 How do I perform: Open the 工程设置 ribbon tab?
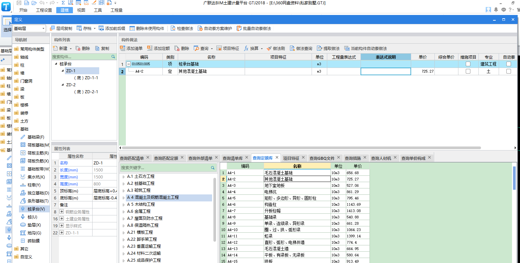(x=44, y=10)
